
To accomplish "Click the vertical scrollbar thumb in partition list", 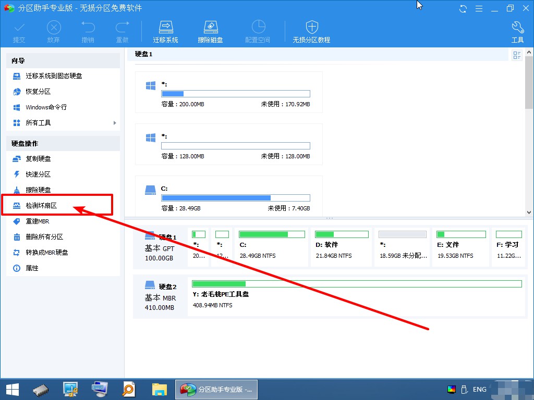I will (x=529, y=82).
